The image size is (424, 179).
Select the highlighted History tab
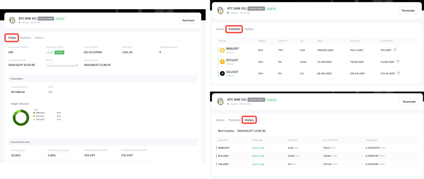coord(249,120)
